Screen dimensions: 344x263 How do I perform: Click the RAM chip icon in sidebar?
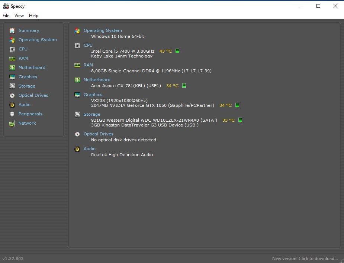pos(12,58)
